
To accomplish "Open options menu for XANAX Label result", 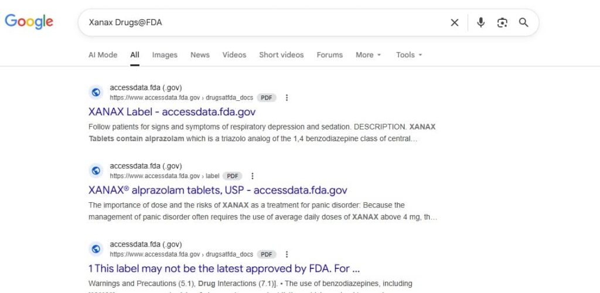I will click(x=287, y=98).
